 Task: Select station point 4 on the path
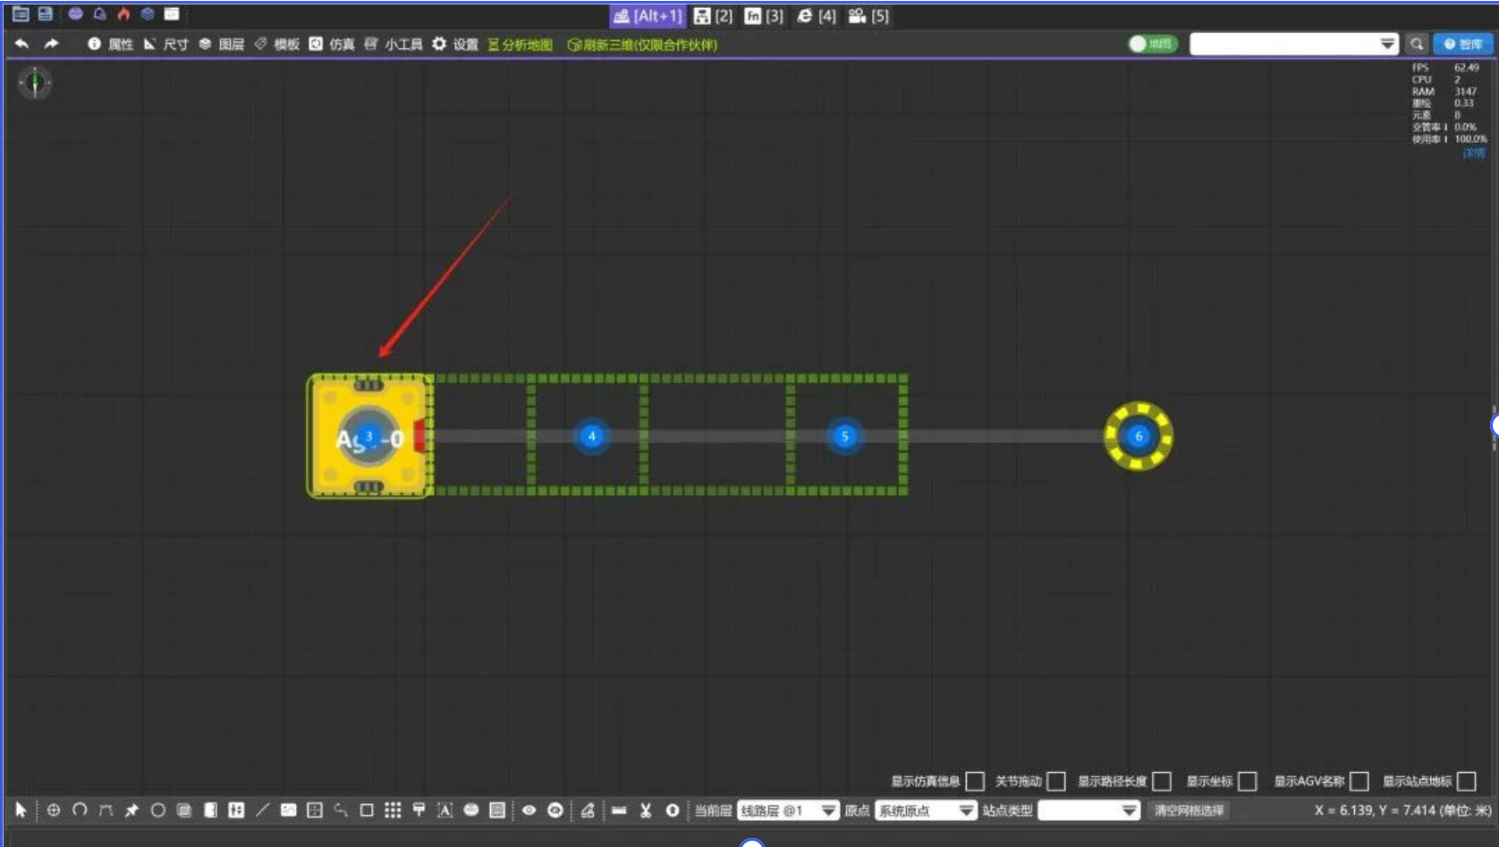591,436
